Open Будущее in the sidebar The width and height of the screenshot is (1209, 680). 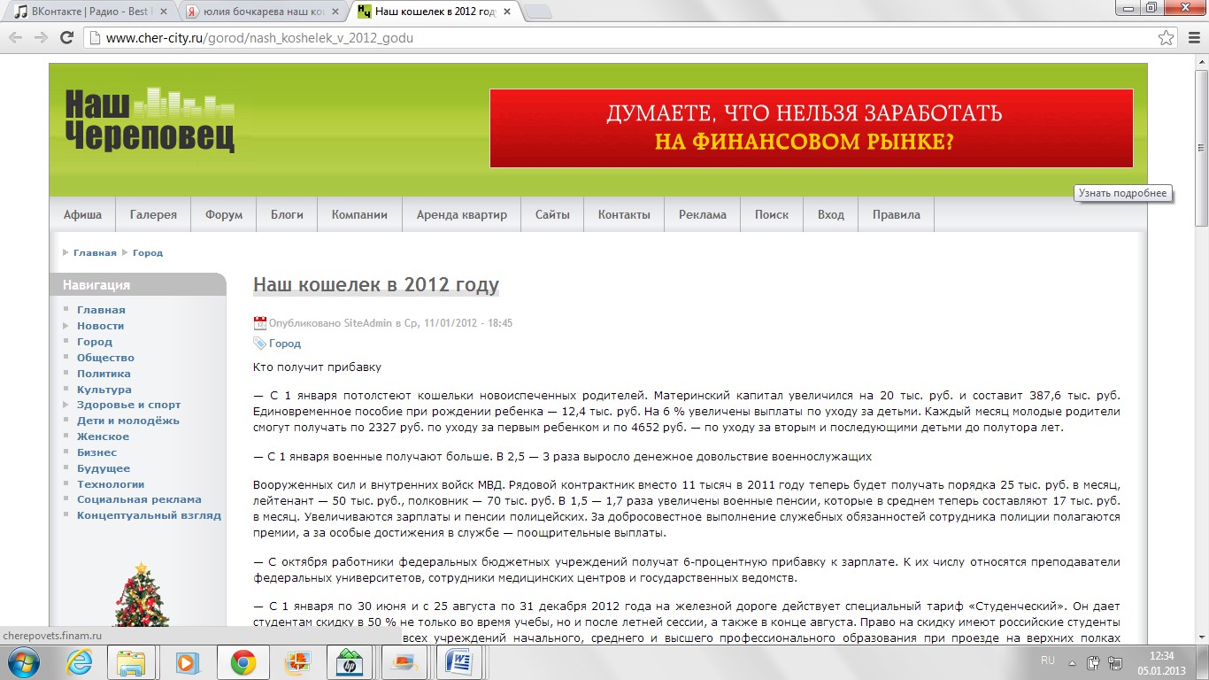click(x=104, y=468)
